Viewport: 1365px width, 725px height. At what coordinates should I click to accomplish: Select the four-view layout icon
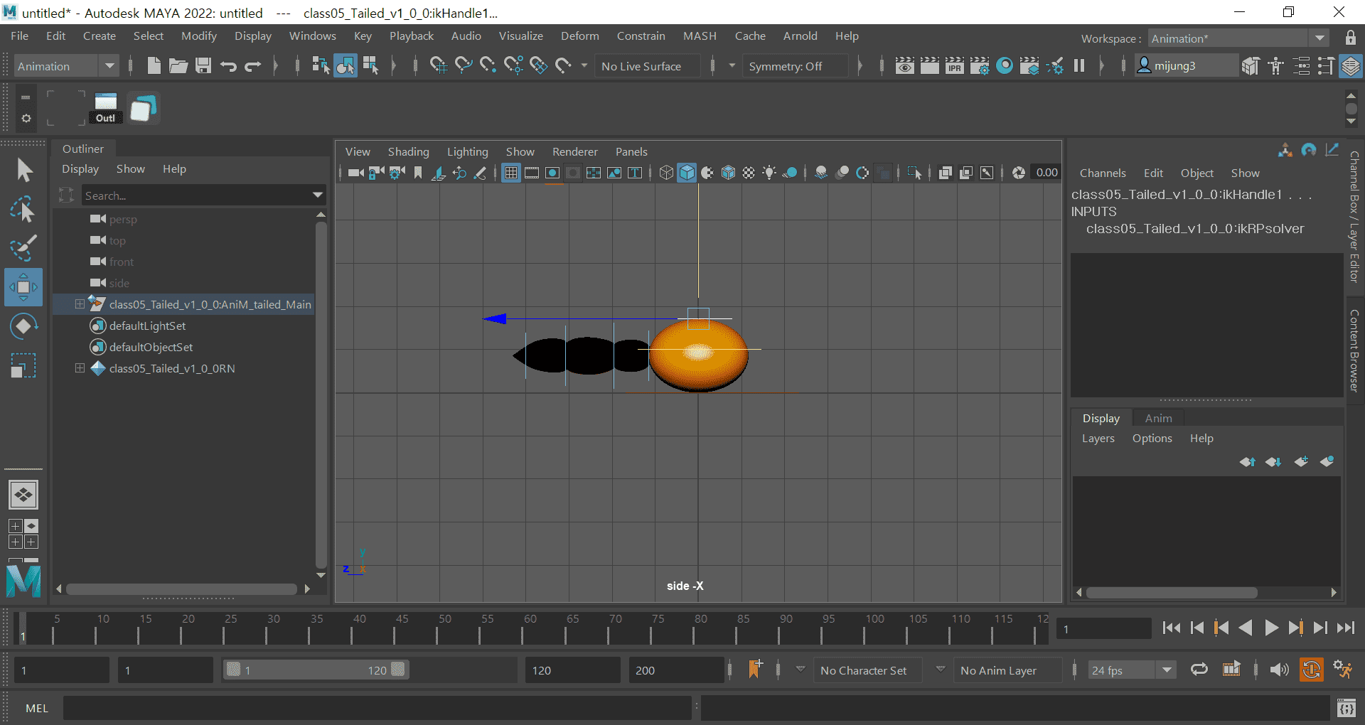(23, 534)
